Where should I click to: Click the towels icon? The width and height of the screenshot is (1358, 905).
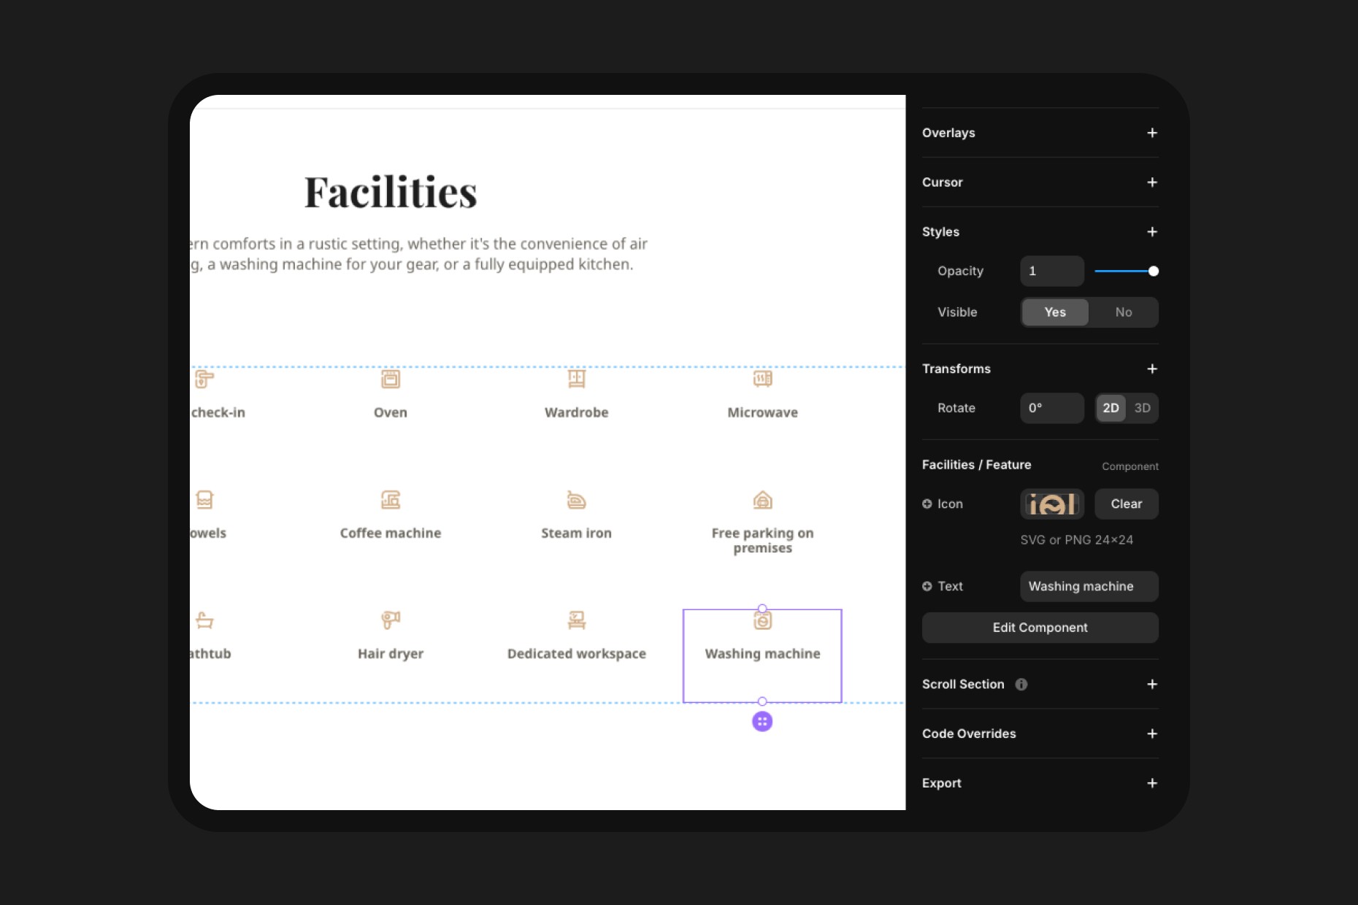coord(204,500)
